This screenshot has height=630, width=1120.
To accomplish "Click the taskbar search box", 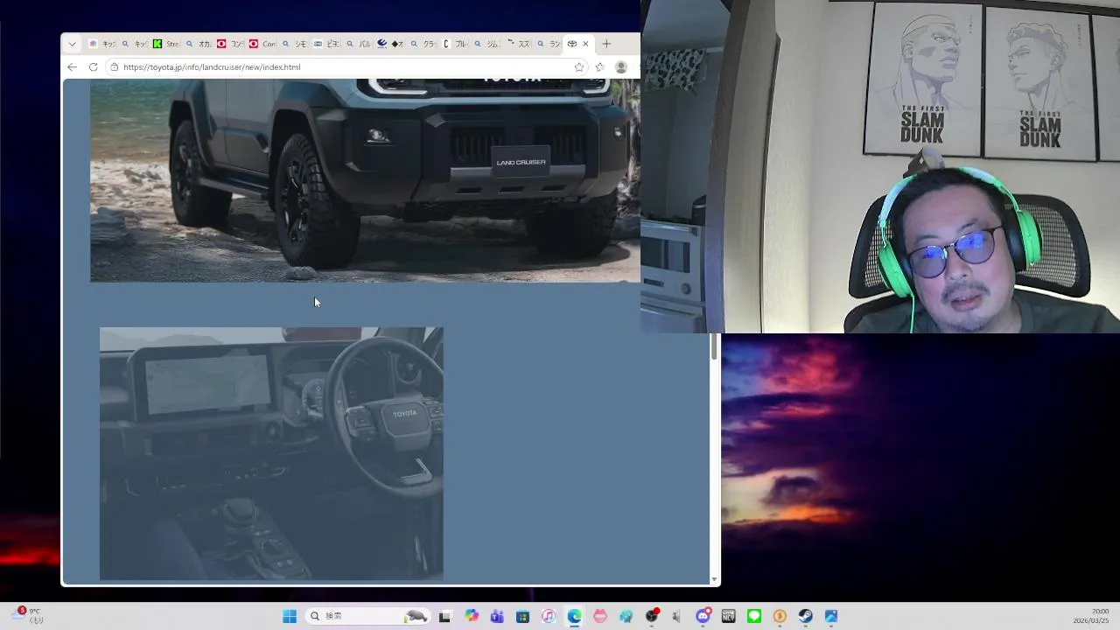I will tap(368, 616).
